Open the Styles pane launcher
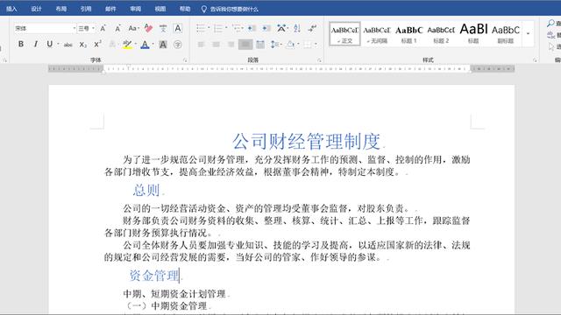The height and width of the screenshot is (315, 561). click(x=535, y=60)
